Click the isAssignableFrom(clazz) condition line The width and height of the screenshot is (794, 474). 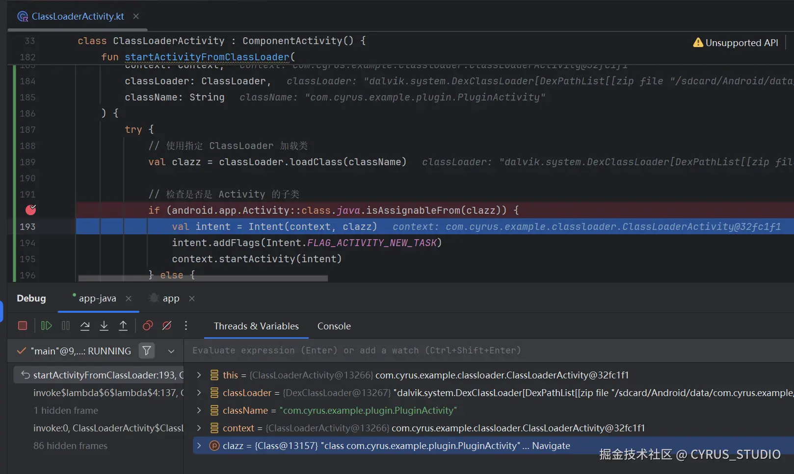pyautogui.click(x=334, y=210)
